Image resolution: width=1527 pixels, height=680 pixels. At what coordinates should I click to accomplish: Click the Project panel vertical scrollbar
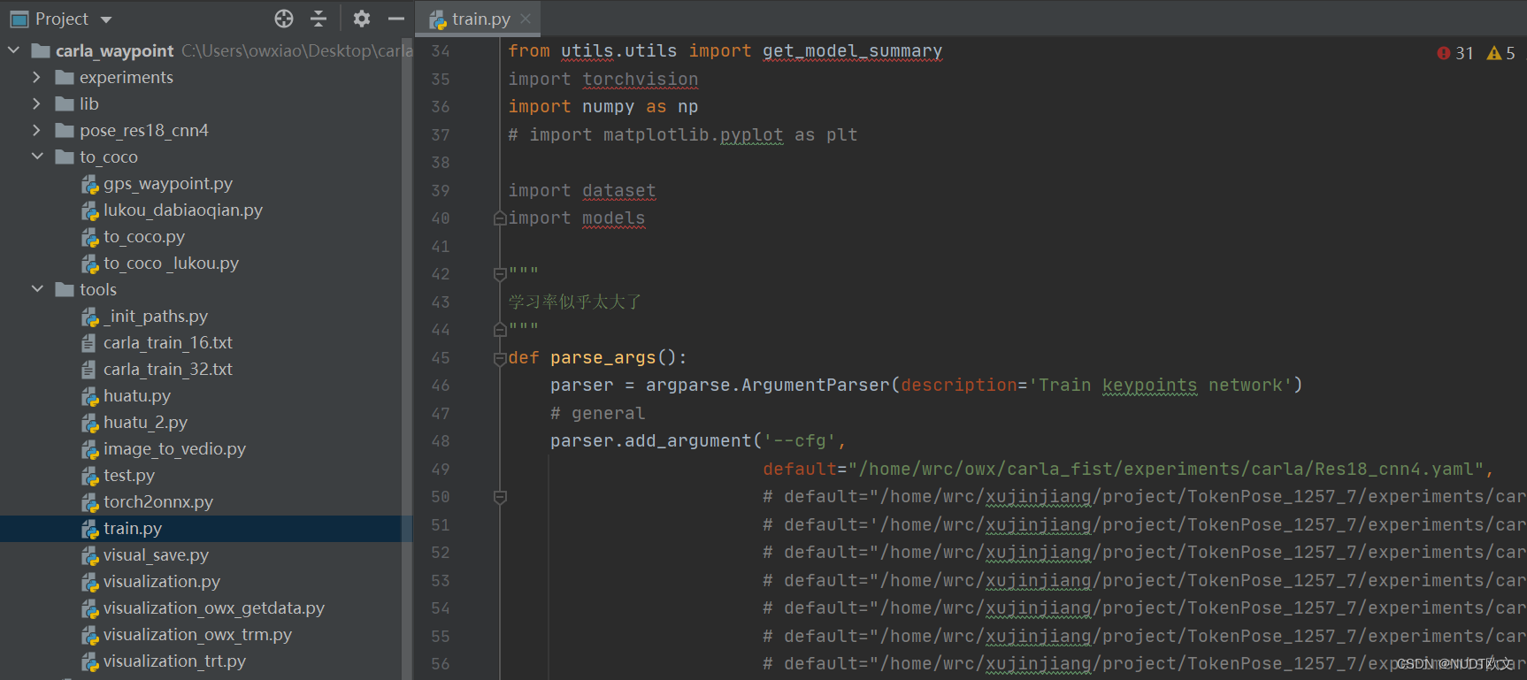408,358
